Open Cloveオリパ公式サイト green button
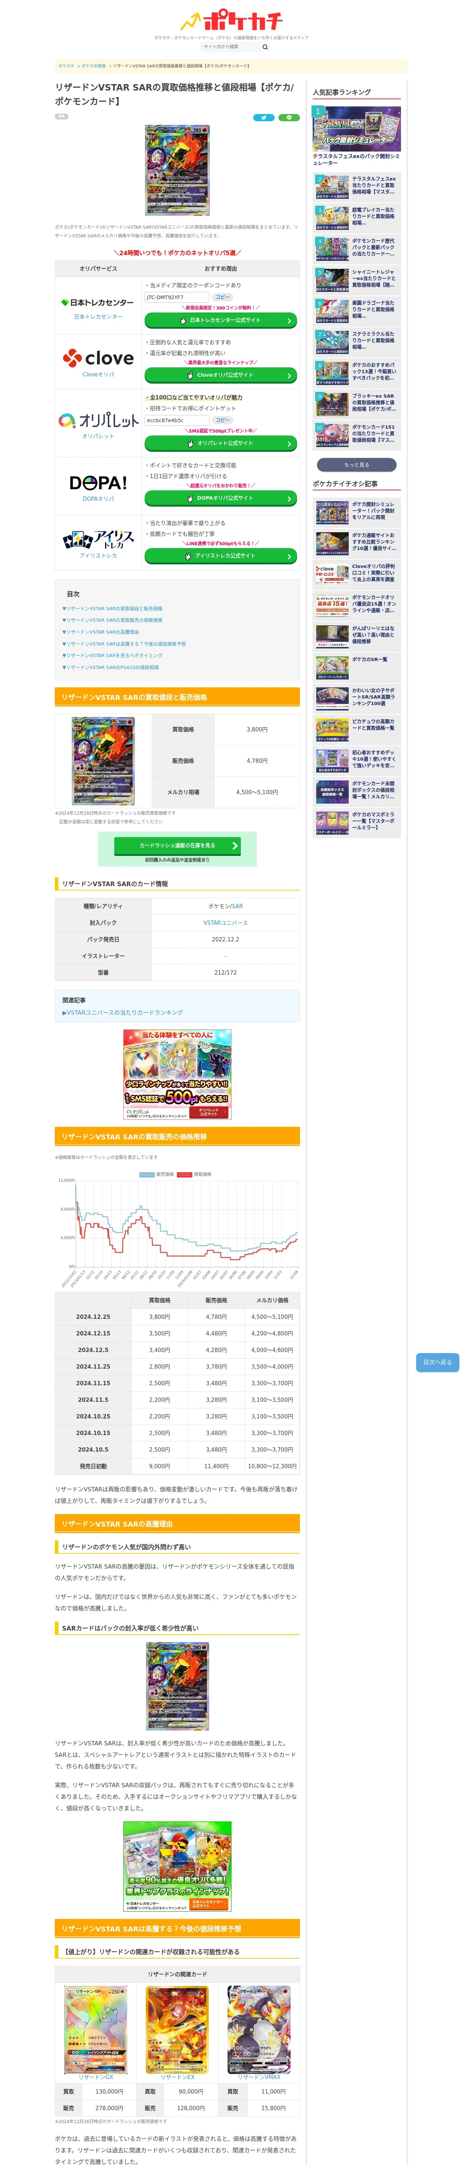The height and width of the screenshot is (2165, 463). [220, 375]
